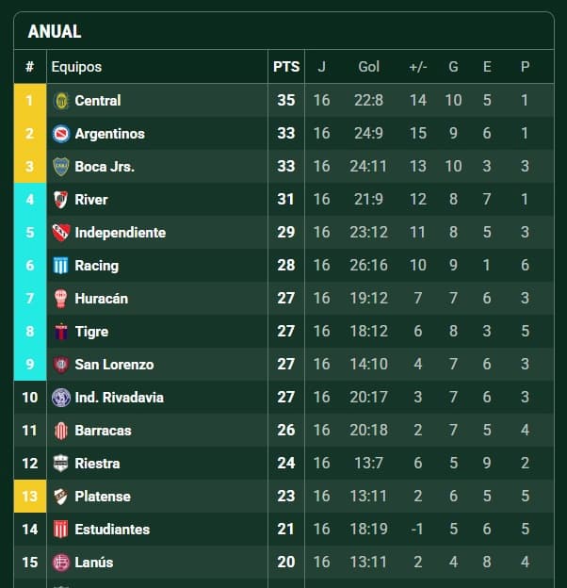Click the Gol column header
The image size is (567, 588).
point(369,67)
